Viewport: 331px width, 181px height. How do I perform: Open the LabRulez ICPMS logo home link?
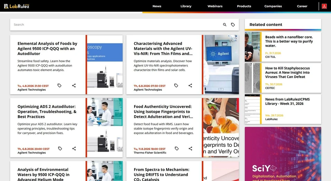tap(17, 6)
